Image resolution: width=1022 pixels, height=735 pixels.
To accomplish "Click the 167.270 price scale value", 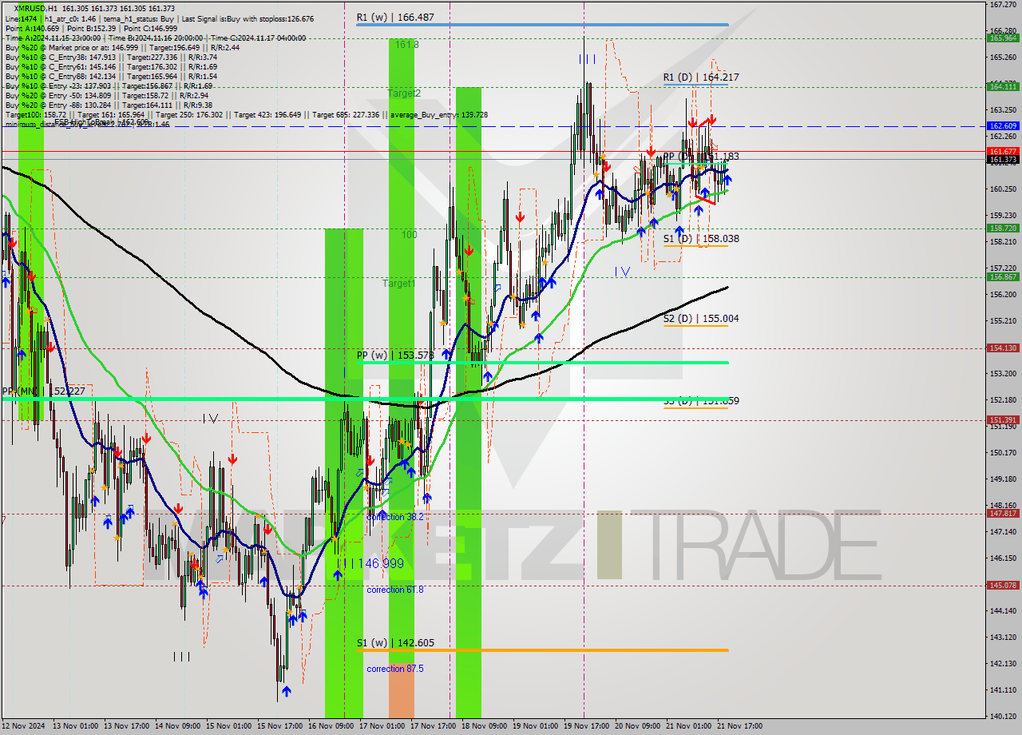I will pos(1003,5).
